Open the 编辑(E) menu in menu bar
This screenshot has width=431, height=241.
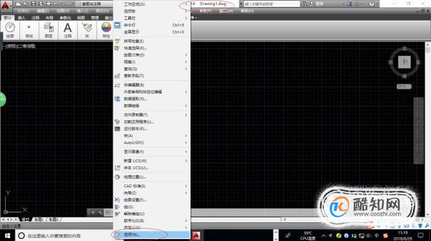[43, 11]
